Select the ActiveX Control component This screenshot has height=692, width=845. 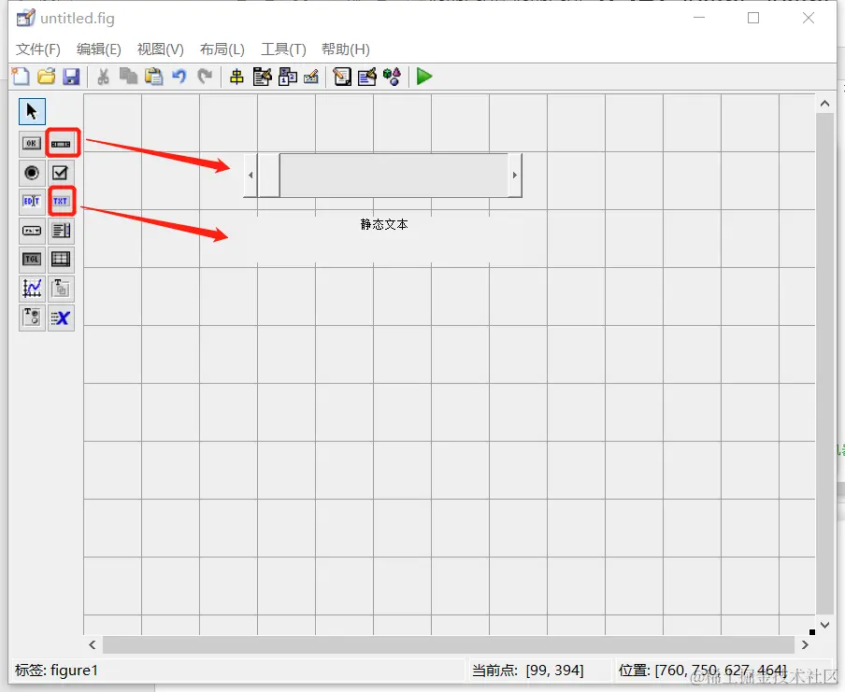click(x=61, y=318)
